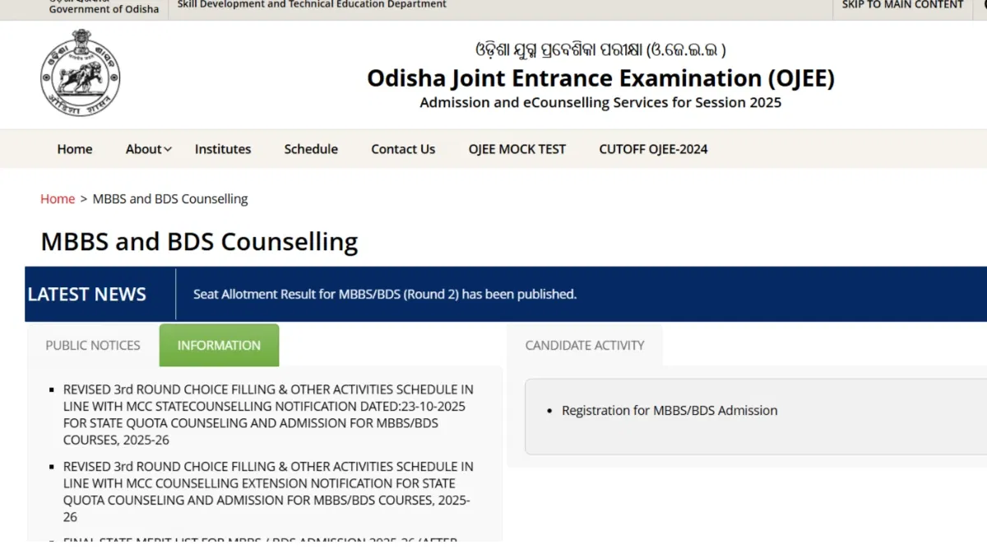The image size is (987, 549).
Task: View CUTOFF OJEE-2024 page
Action: (653, 149)
